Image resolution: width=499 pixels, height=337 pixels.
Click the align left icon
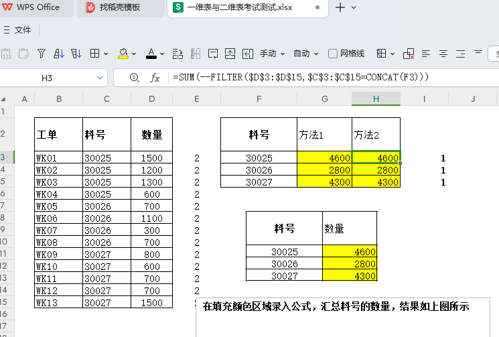(426, 54)
